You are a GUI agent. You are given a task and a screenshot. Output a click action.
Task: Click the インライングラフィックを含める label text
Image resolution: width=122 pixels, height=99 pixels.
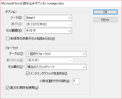48,73
